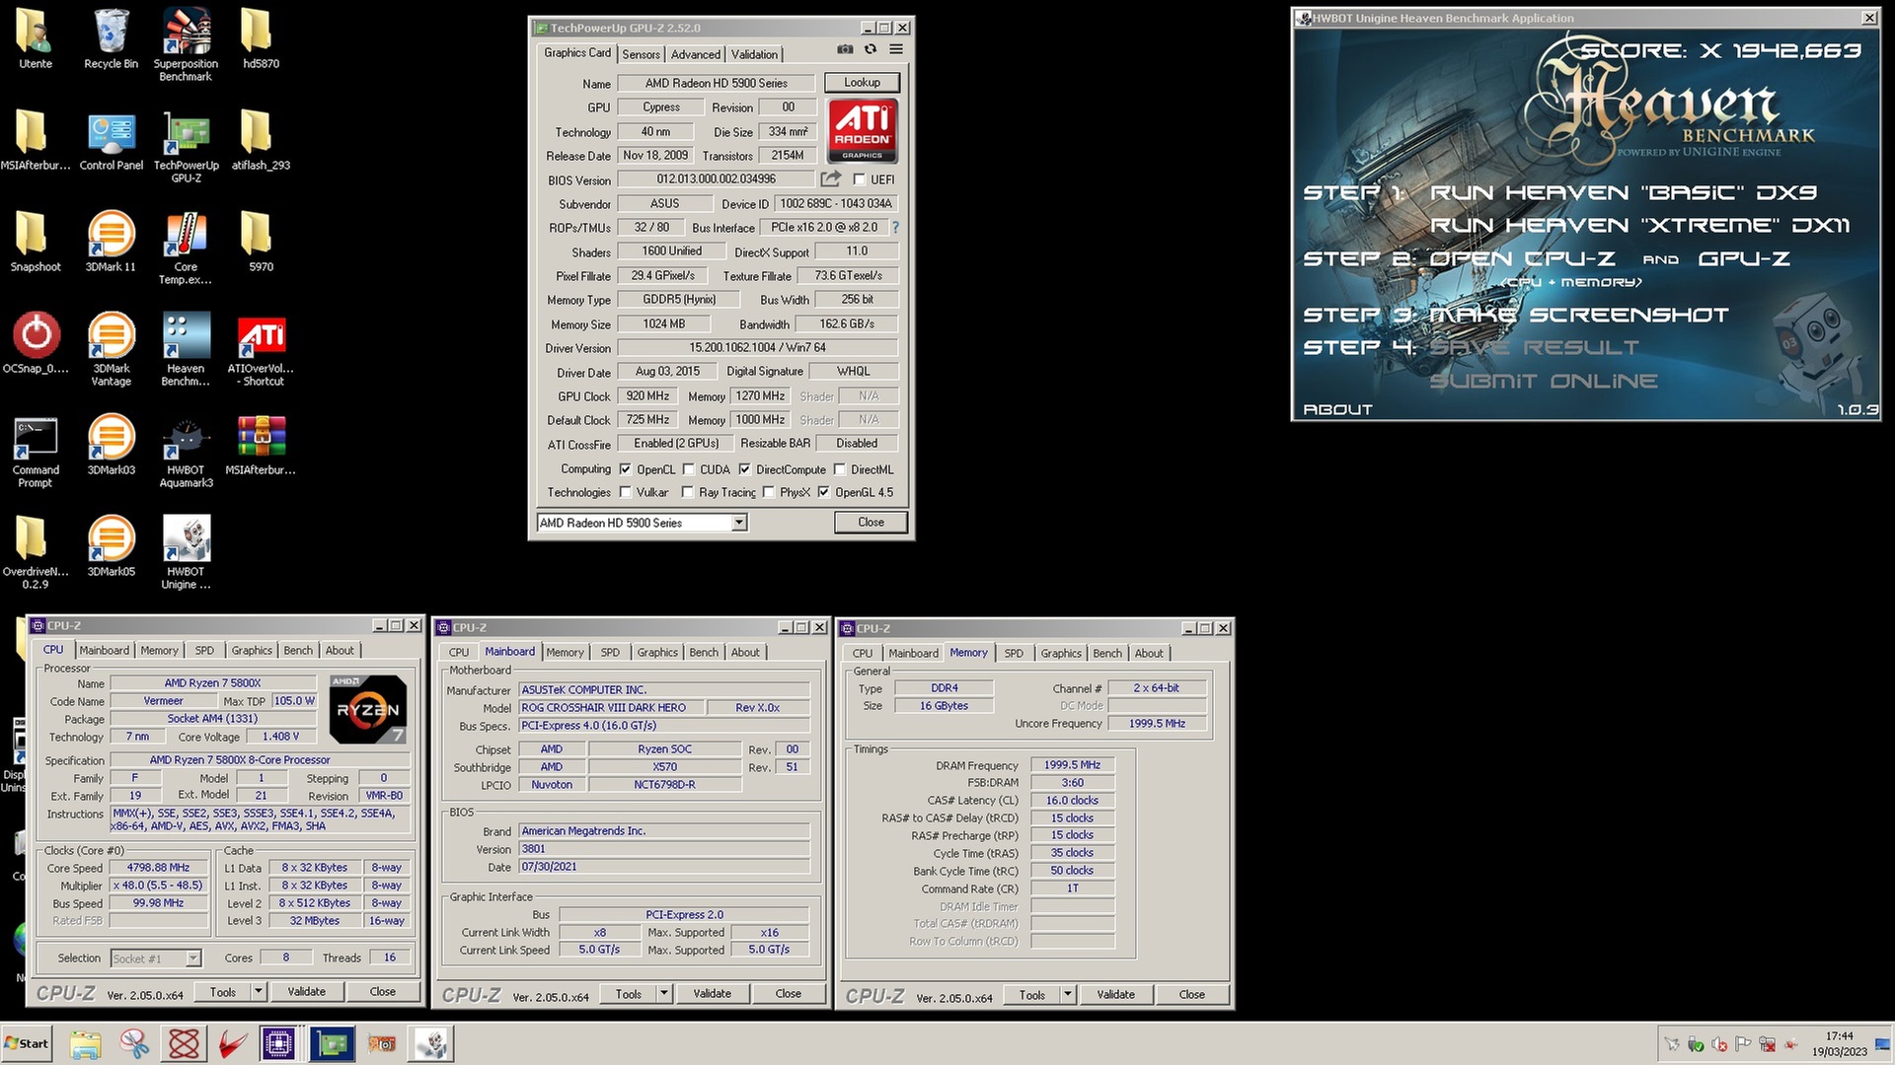Click the GPU-Z taskbar icon
The image size is (1895, 1065).
pos(332,1043)
